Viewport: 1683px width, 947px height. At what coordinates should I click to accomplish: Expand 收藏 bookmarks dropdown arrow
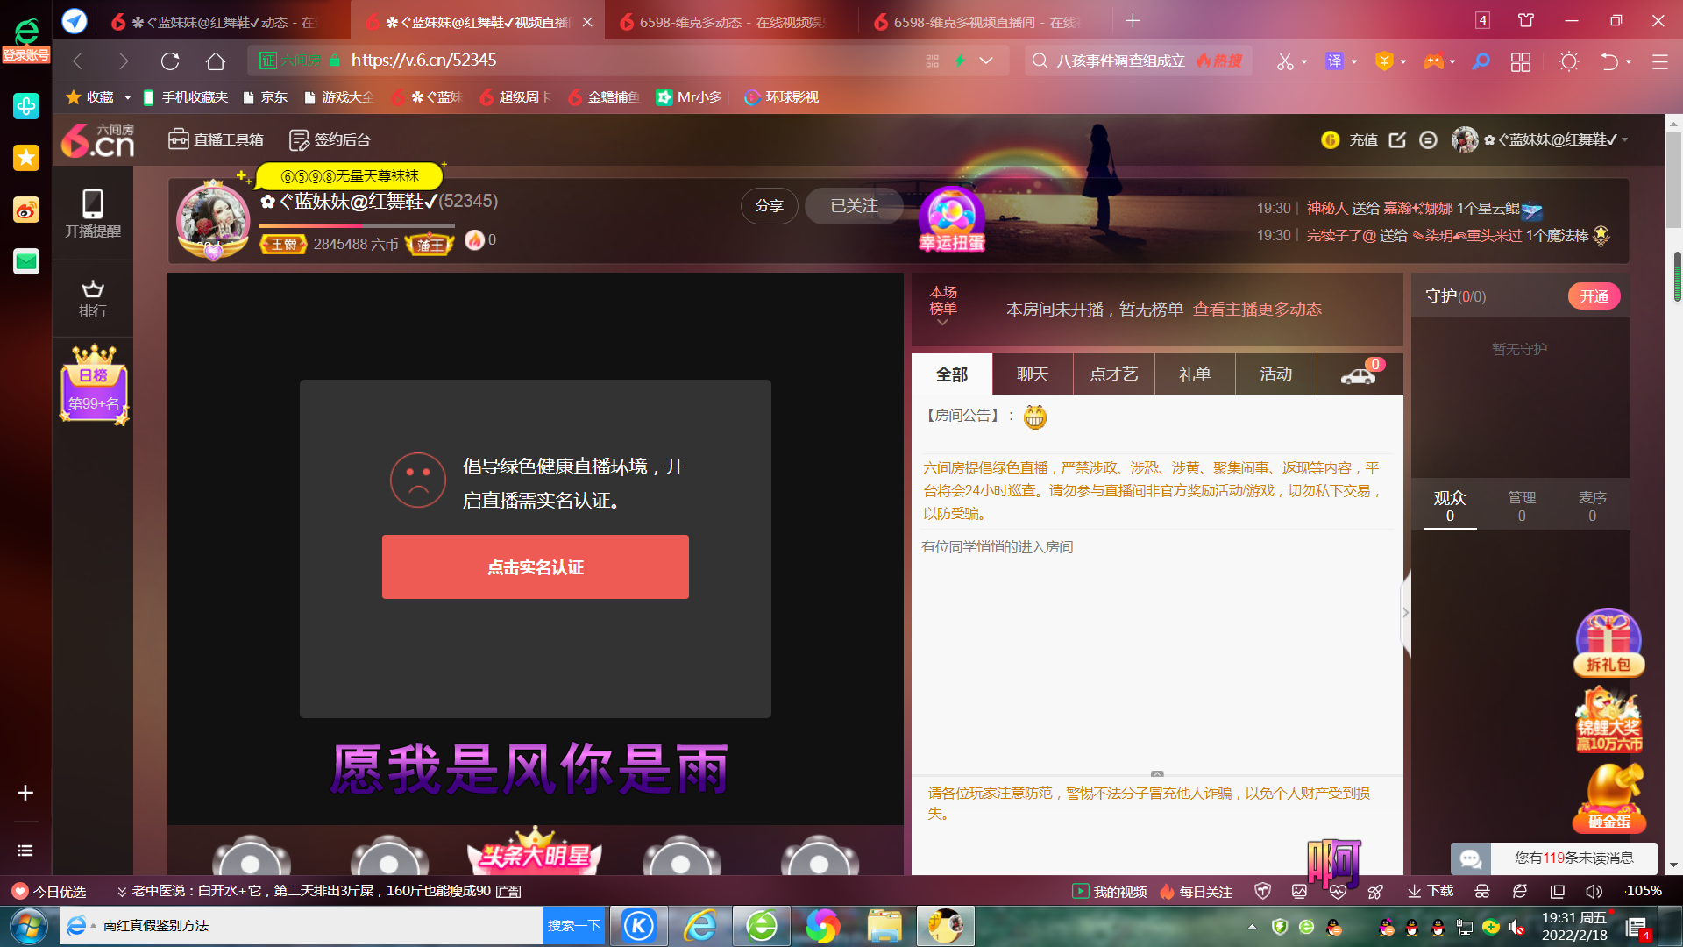(128, 97)
